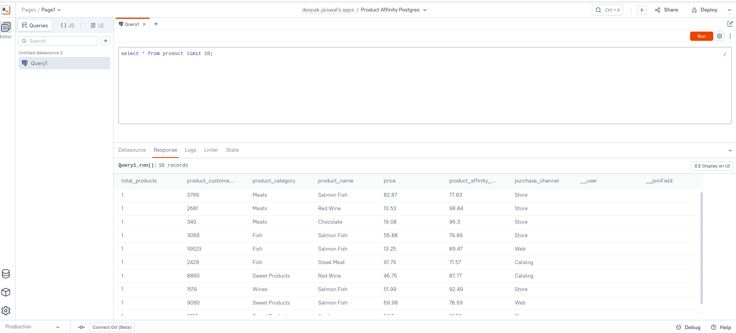The width and height of the screenshot is (736, 333).
Task: Click into the SQL query editor
Action: (x=425, y=85)
